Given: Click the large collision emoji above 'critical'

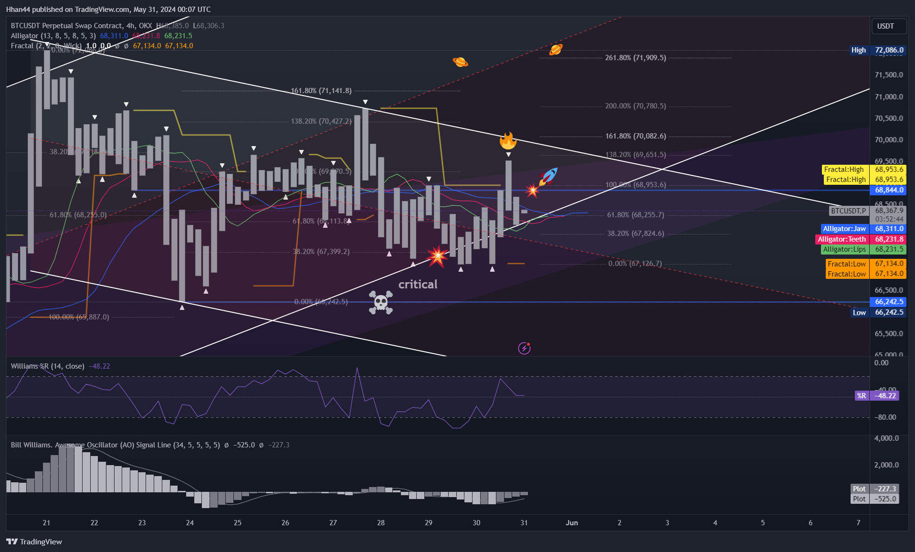Looking at the screenshot, I should (437, 256).
